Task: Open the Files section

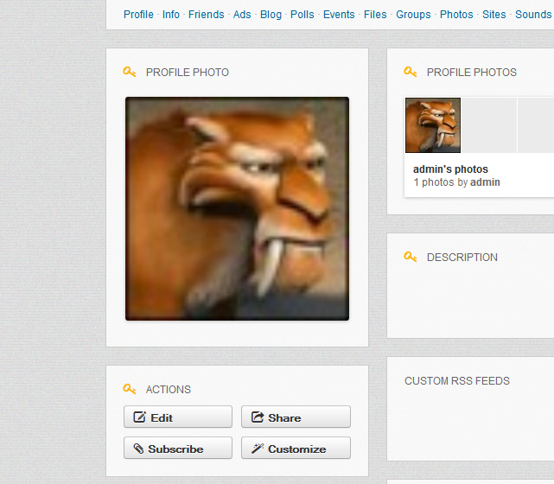Action: tap(375, 15)
